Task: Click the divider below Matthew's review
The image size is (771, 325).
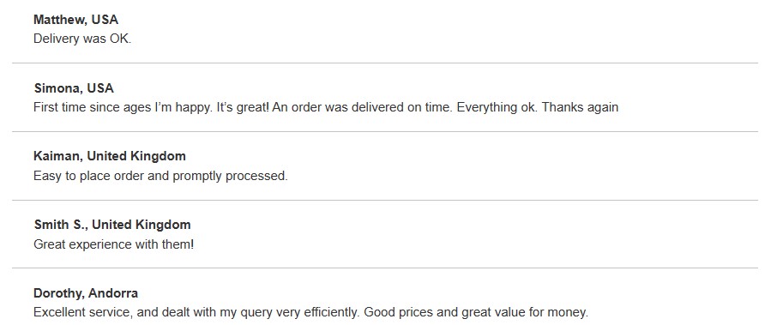Action: [385, 63]
